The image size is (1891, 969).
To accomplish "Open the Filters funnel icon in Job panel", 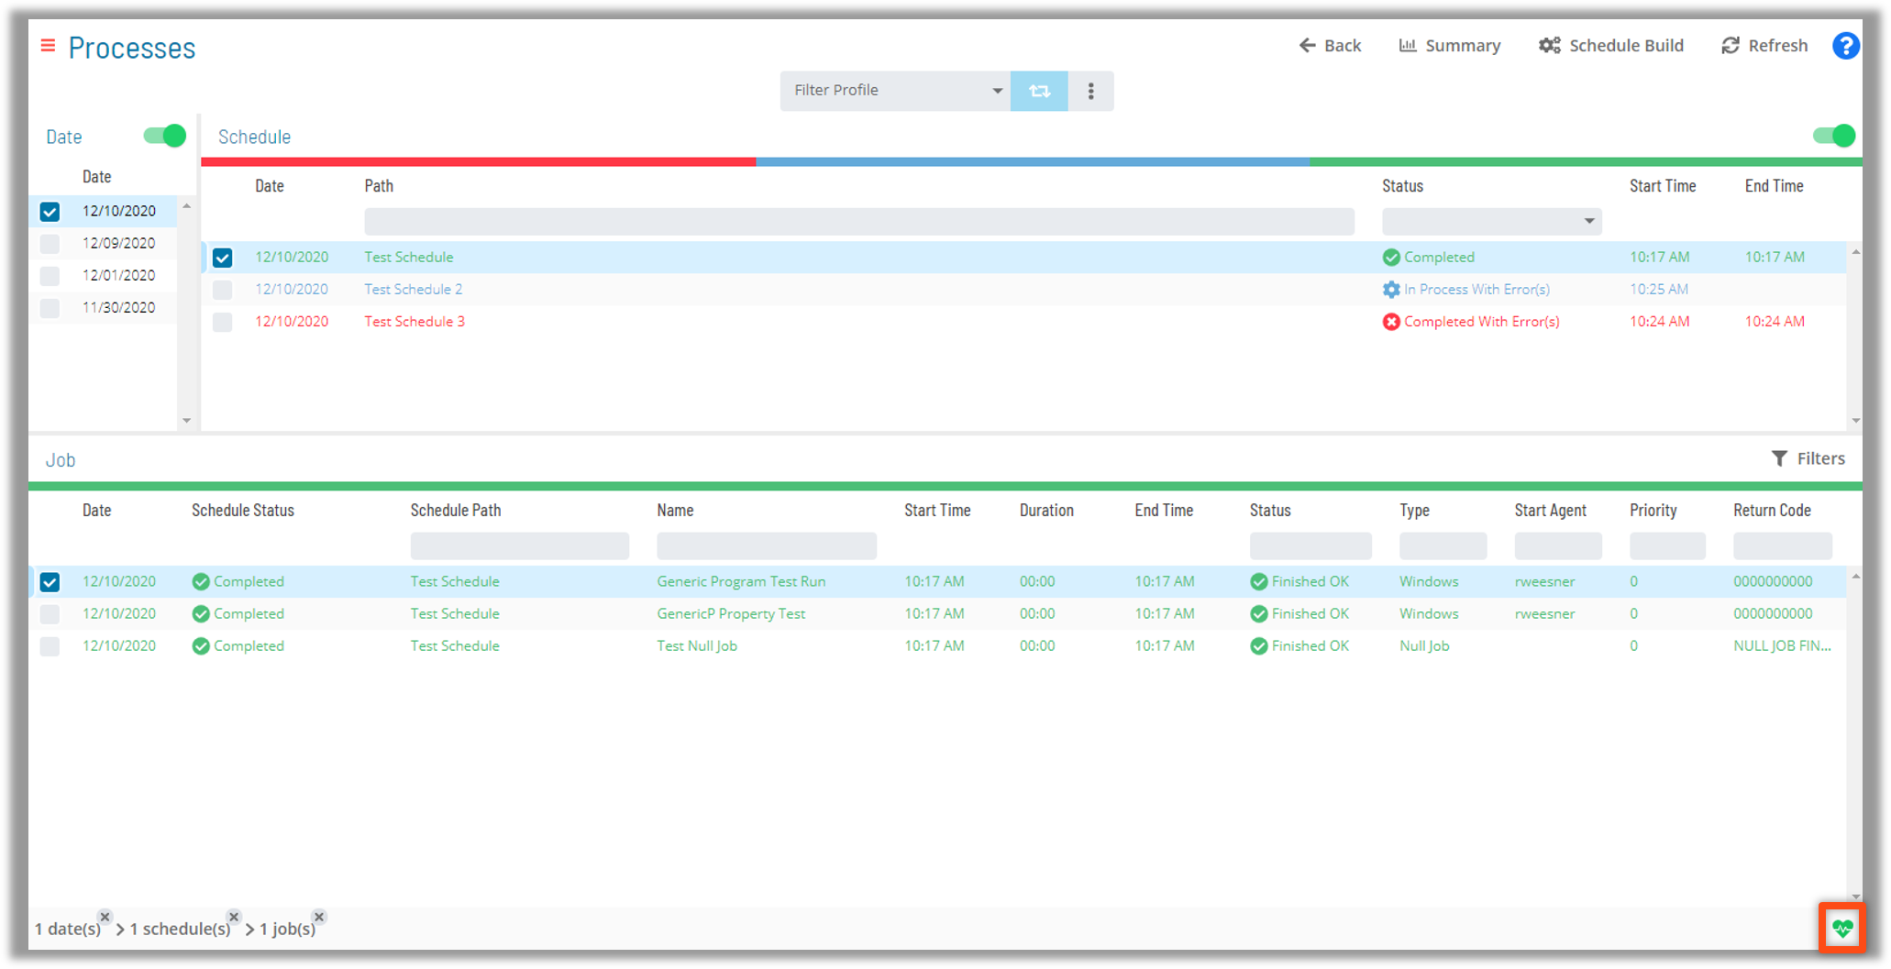I will pos(1780,458).
